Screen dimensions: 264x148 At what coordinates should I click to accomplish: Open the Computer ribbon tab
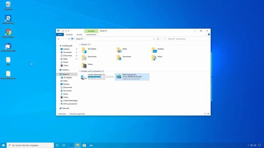(69, 35)
